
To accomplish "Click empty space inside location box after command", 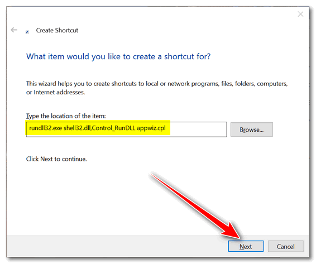I will click(x=198, y=129).
